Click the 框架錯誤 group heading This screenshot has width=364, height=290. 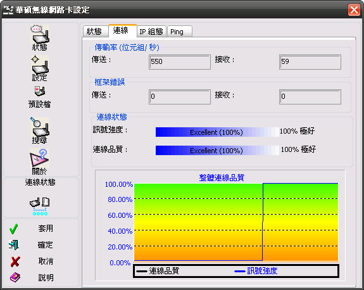tap(110, 82)
